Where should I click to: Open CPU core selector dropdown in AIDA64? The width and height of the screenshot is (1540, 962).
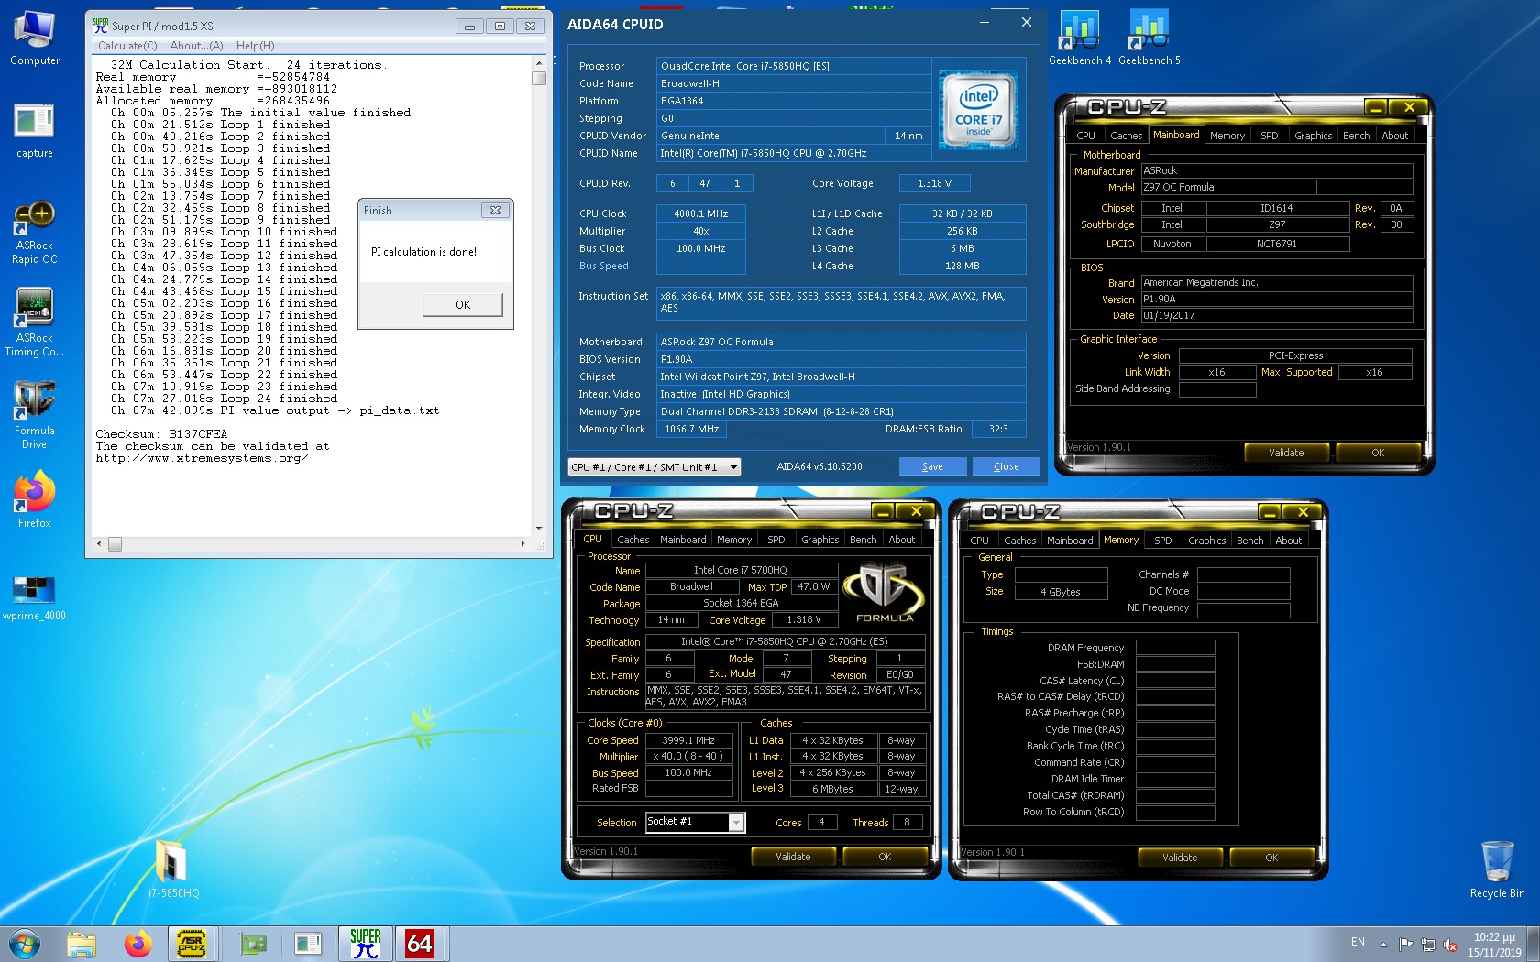[x=654, y=467]
